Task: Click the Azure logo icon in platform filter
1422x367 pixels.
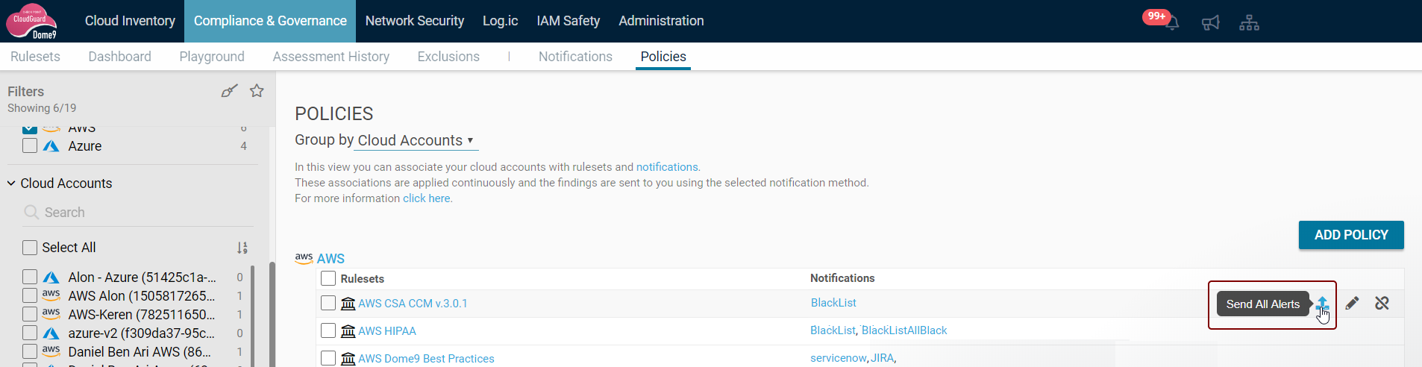Action: point(51,146)
